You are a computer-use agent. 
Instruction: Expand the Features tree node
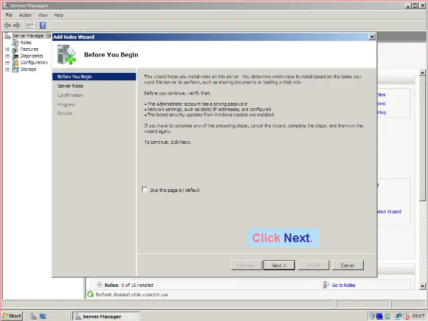click(x=7, y=49)
